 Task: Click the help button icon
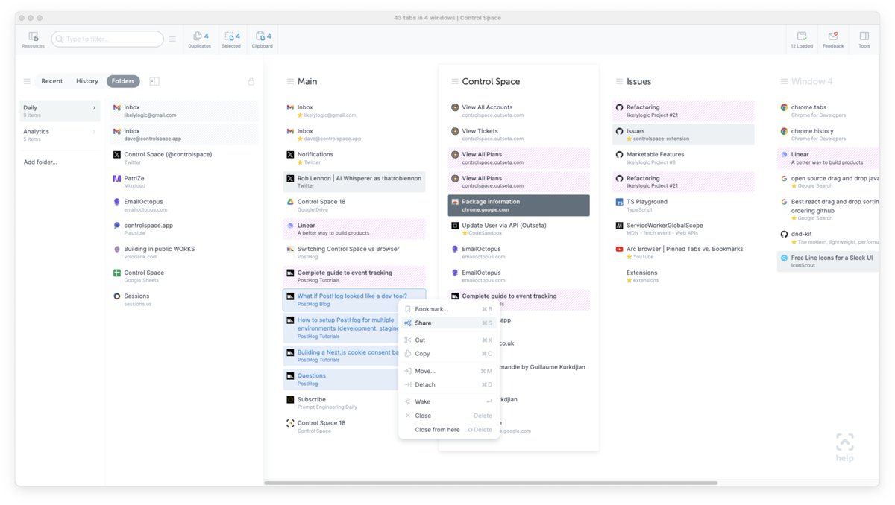point(844,447)
